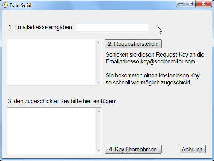Click the down arrow of request-key scrollbar
This screenshot has width=214, height=161.
tap(99, 82)
